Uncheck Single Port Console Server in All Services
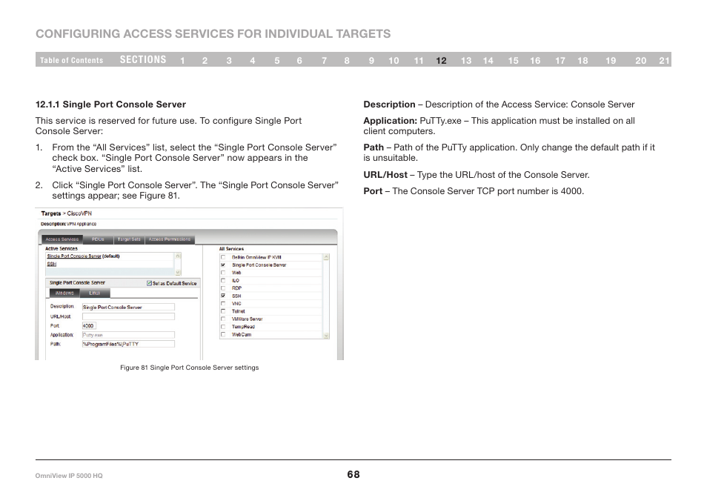707x495 pixels. point(223,265)
